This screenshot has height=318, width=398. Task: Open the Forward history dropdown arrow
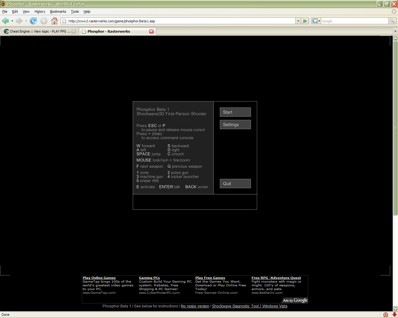coord(26,21)
